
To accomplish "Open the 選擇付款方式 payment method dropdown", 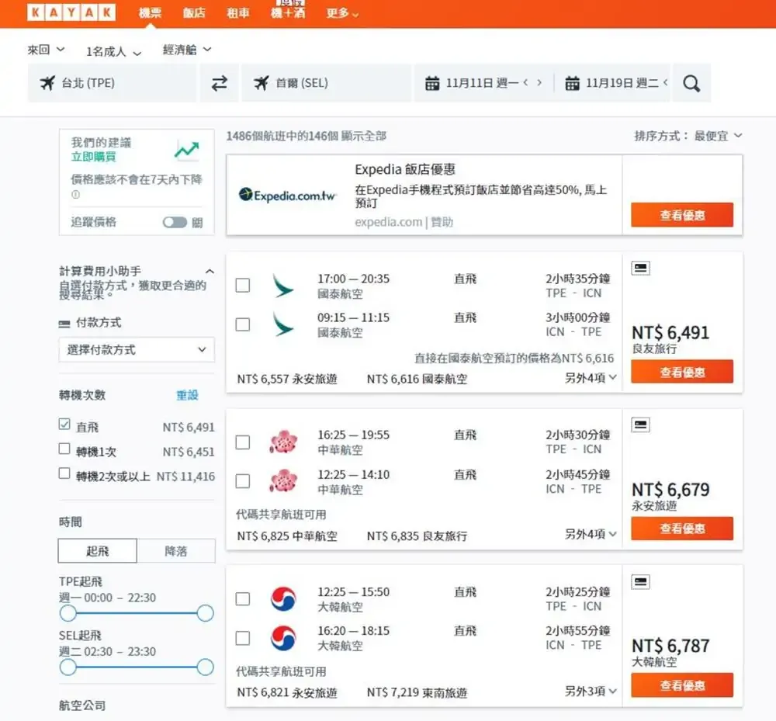I will coord(137,350).
